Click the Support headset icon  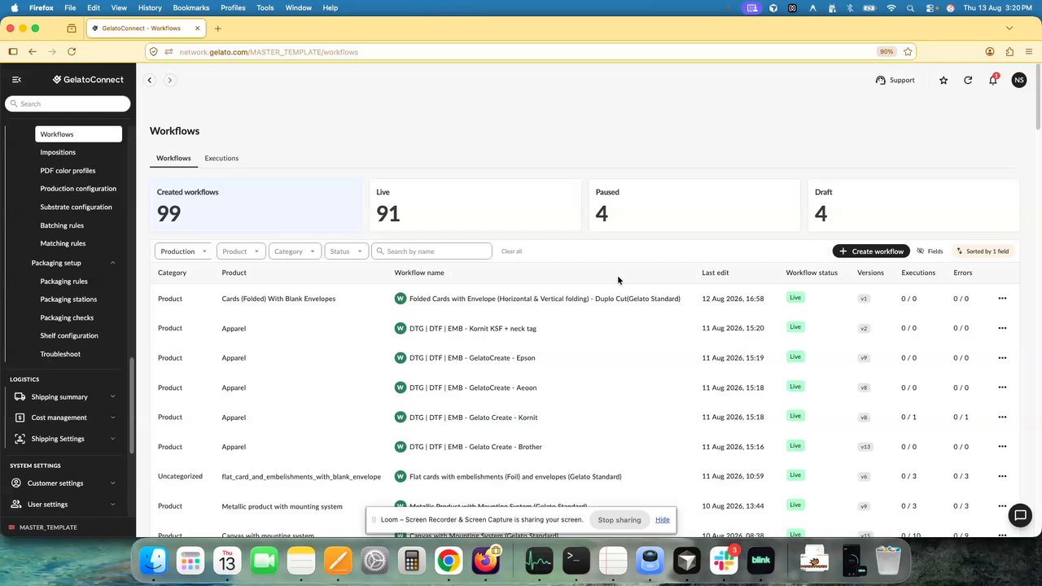click(880, 80)
